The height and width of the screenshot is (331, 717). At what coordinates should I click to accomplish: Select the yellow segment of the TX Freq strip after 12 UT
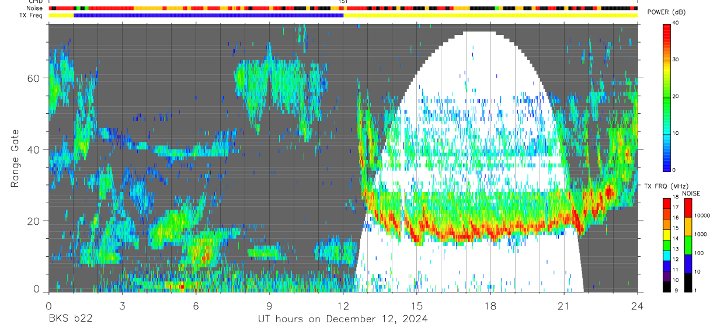pos(490,15)
